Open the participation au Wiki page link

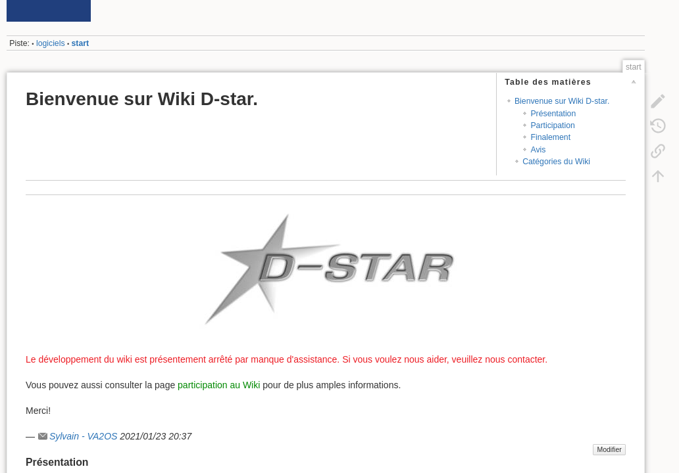(218, 385)
